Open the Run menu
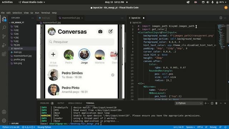229x129 pixels. pos(37,13)
